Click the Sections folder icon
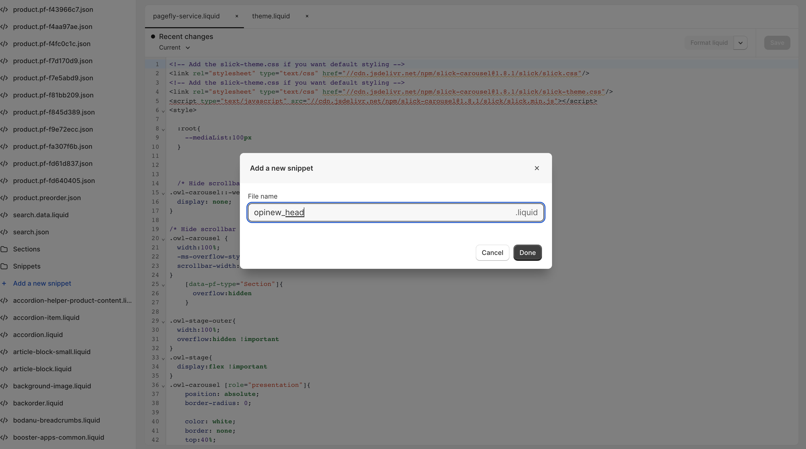The width and height of the screenshot is (806, 449). (4, 249)
